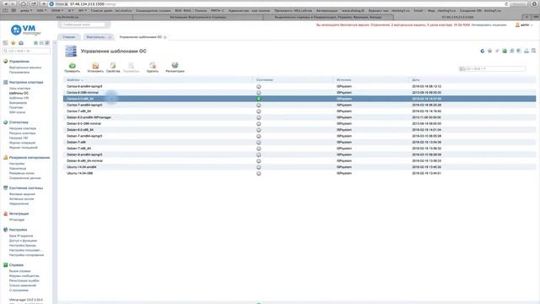Select the Debian-7-x86 row
The image size is (540, 304).
point(300,143)
